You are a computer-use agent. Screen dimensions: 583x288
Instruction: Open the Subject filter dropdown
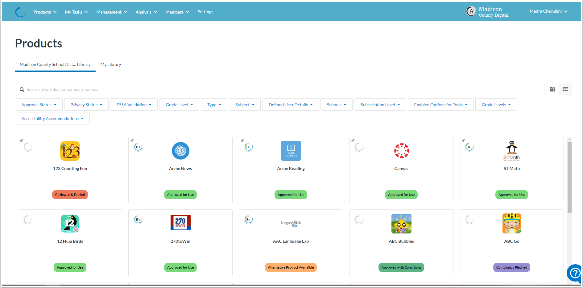(x=244, y=104)
